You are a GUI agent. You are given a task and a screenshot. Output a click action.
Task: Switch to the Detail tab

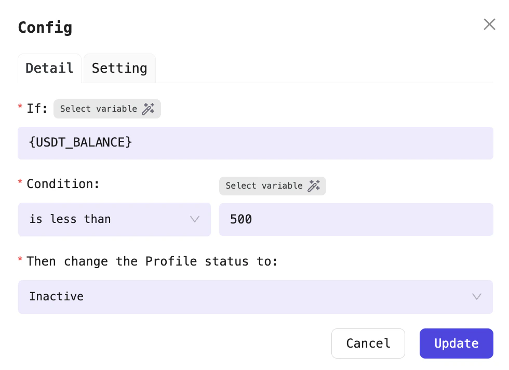coord(49,68)
